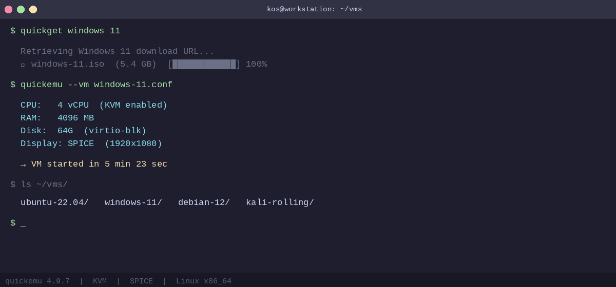Viewport: 616px width, 287px height.
Task: Click the 100% progress value
Action: pyautogui.click(x=256, y=64)
